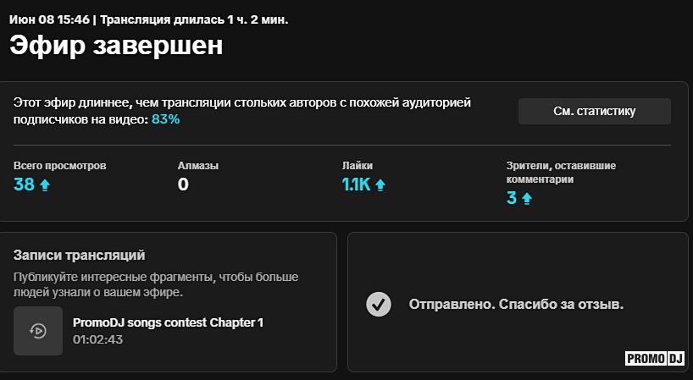Click the diamonds count 0
693x380 pixels.
tap(183, 184)
